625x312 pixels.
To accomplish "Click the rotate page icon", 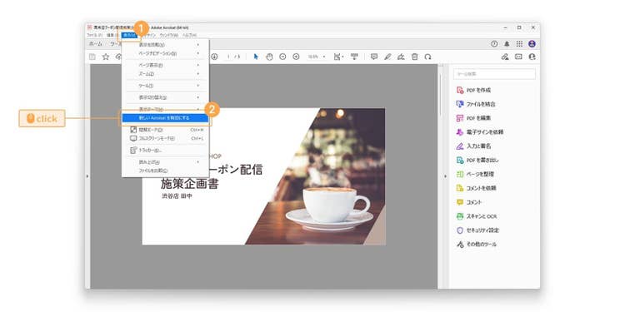I will point(427,57).
